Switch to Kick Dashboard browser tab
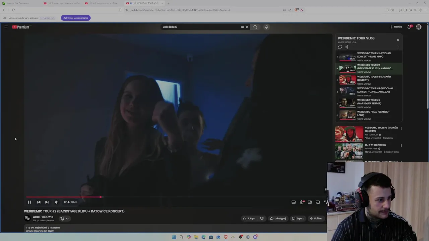This screenshot has width=429, height=241. [x=19, y=3]
